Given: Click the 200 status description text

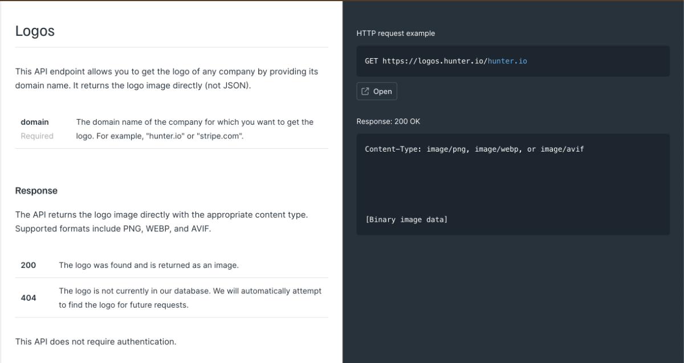Looking at the screenshot, I should click(148, 265).
